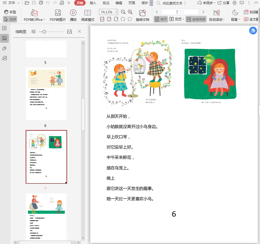Select page 6 thumbnail
This screenshot has height=244, width=260.
pyautogui.click(x=46, y=94)
